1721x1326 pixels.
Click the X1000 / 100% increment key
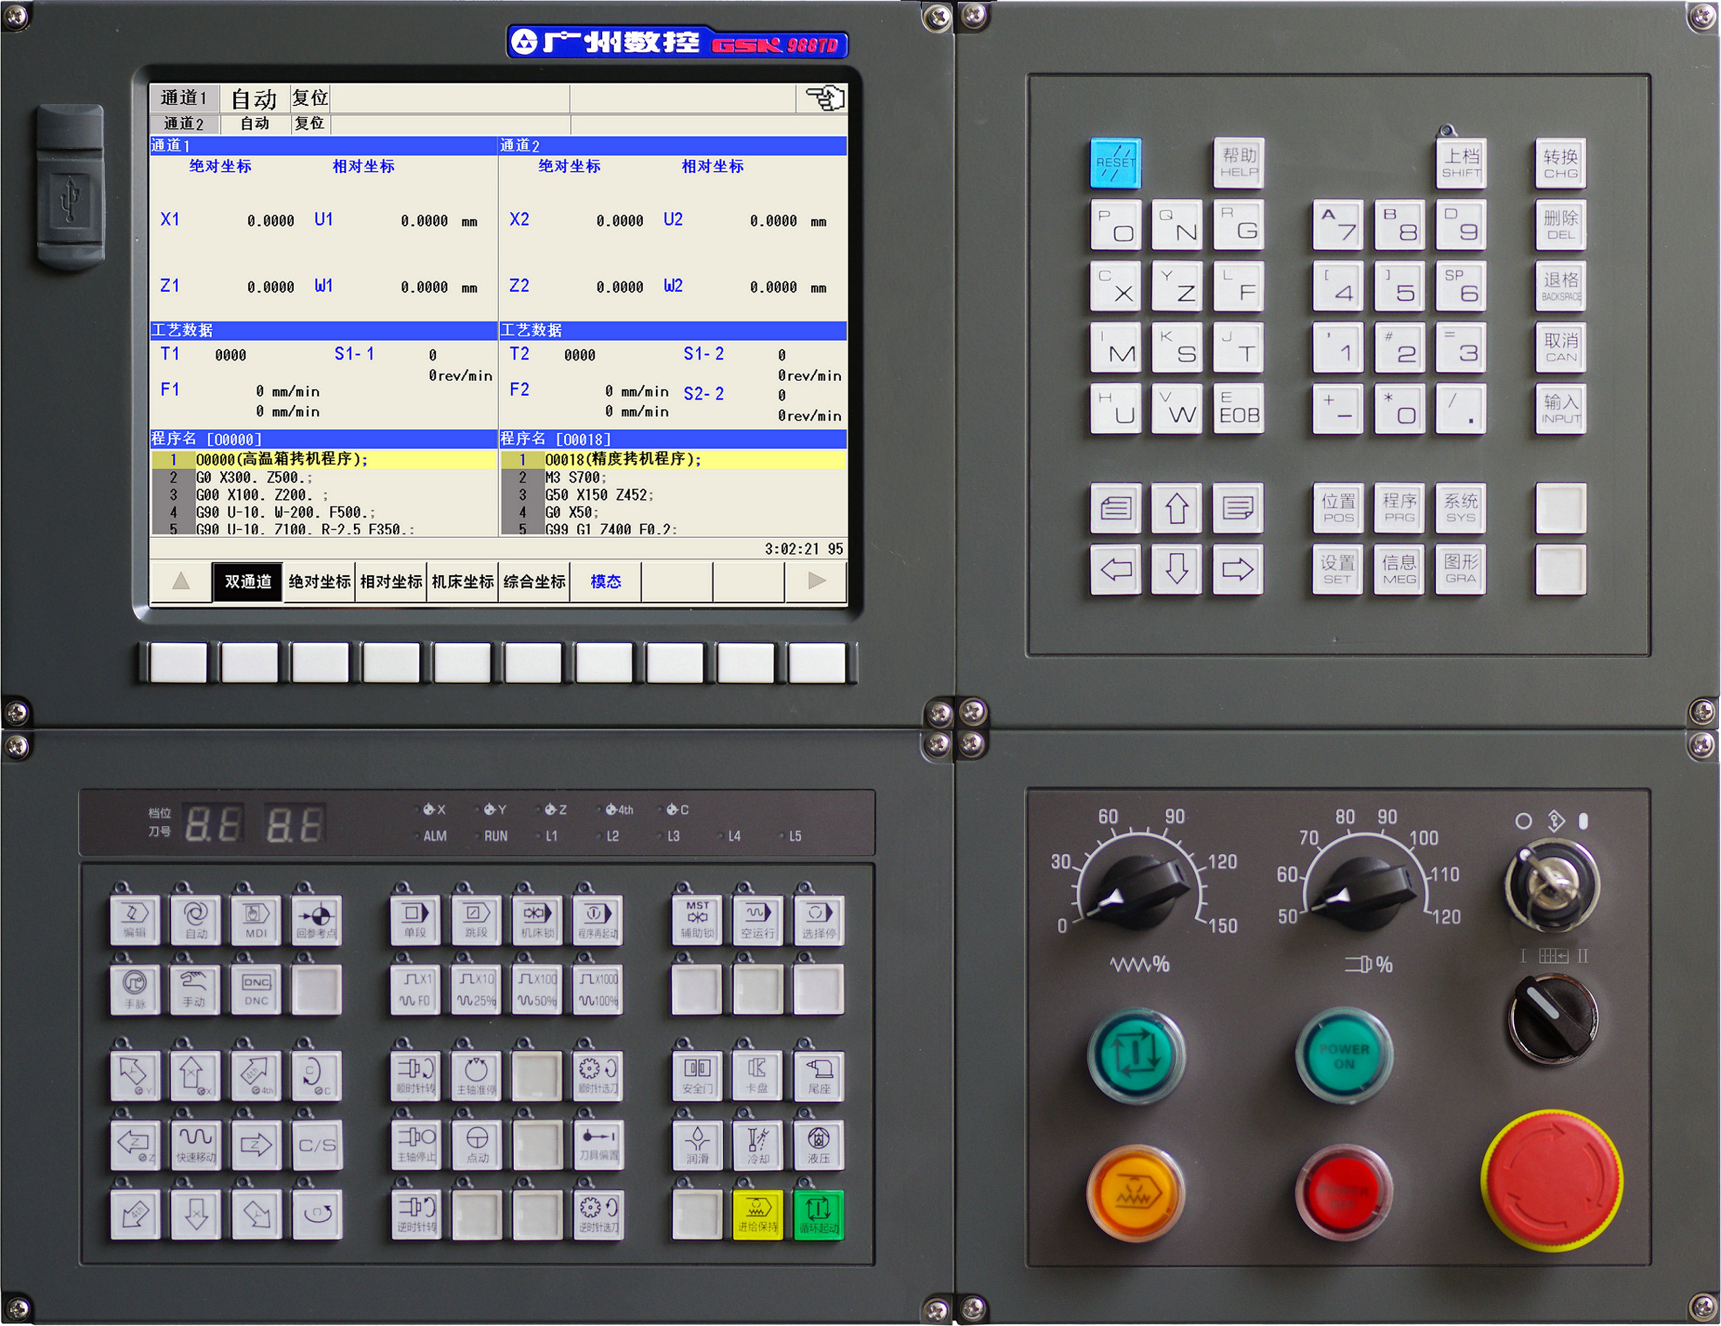(597, 989)
